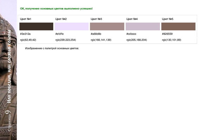The height and width of the screenshot is (140, 211).
Task: Pick the dusty rose Цвет №3 swatch
Action: coord(107,26)
